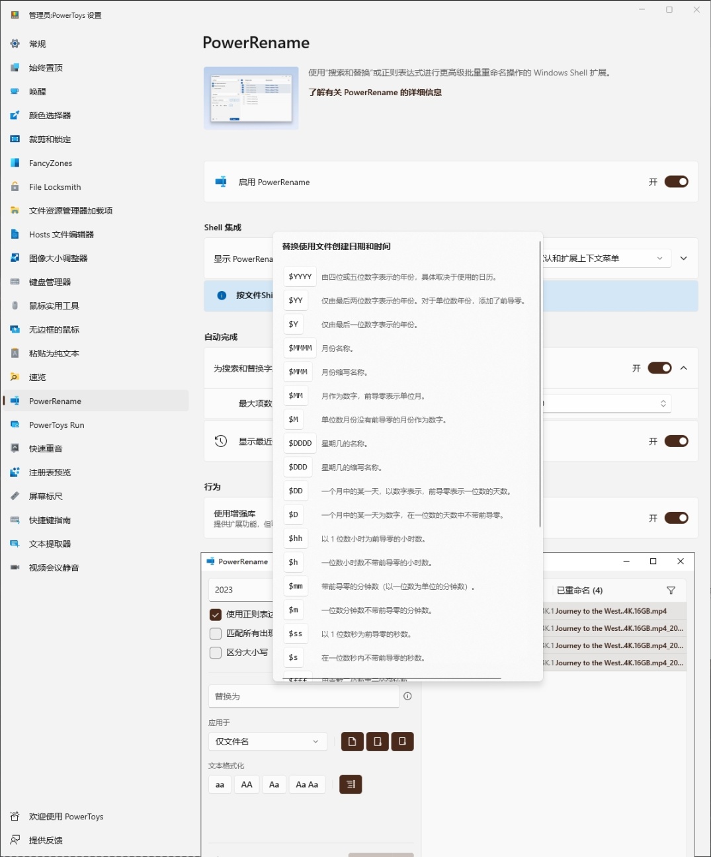Collapse the 自动完成 section chevron

(684, 368)
